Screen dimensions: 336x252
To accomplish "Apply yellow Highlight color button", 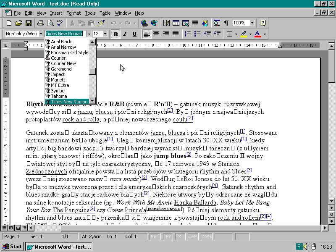I will [244, 34].
